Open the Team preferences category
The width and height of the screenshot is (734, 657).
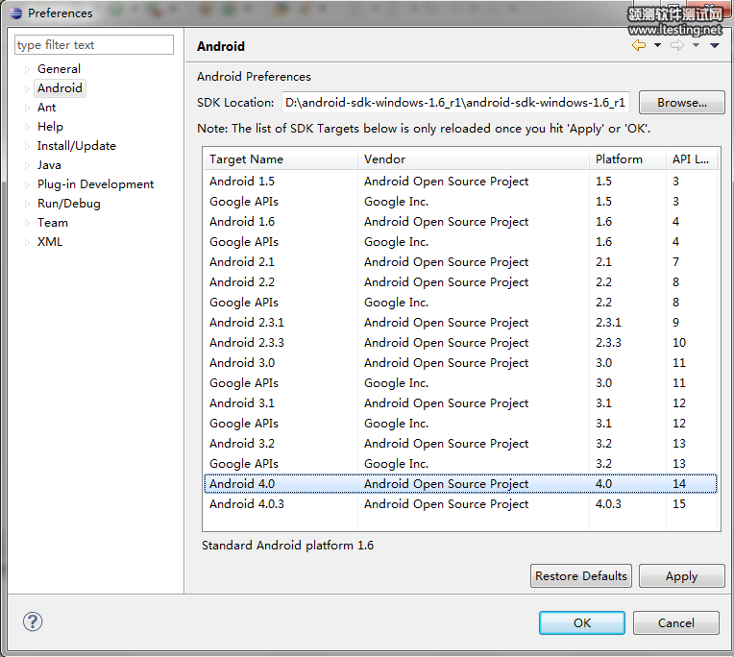pos(53,222)
